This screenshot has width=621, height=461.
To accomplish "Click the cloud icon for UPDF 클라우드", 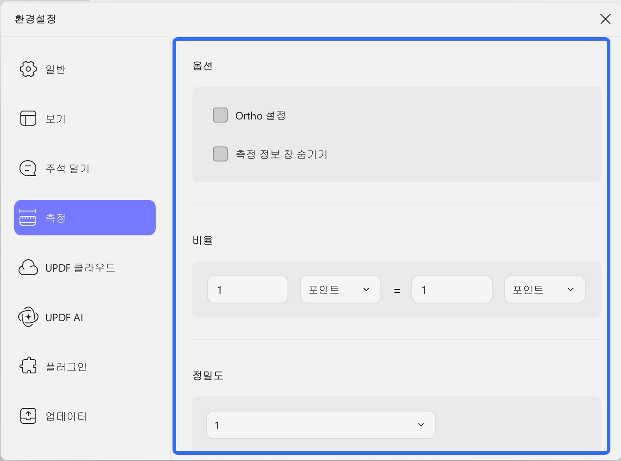I will (28, 267).
